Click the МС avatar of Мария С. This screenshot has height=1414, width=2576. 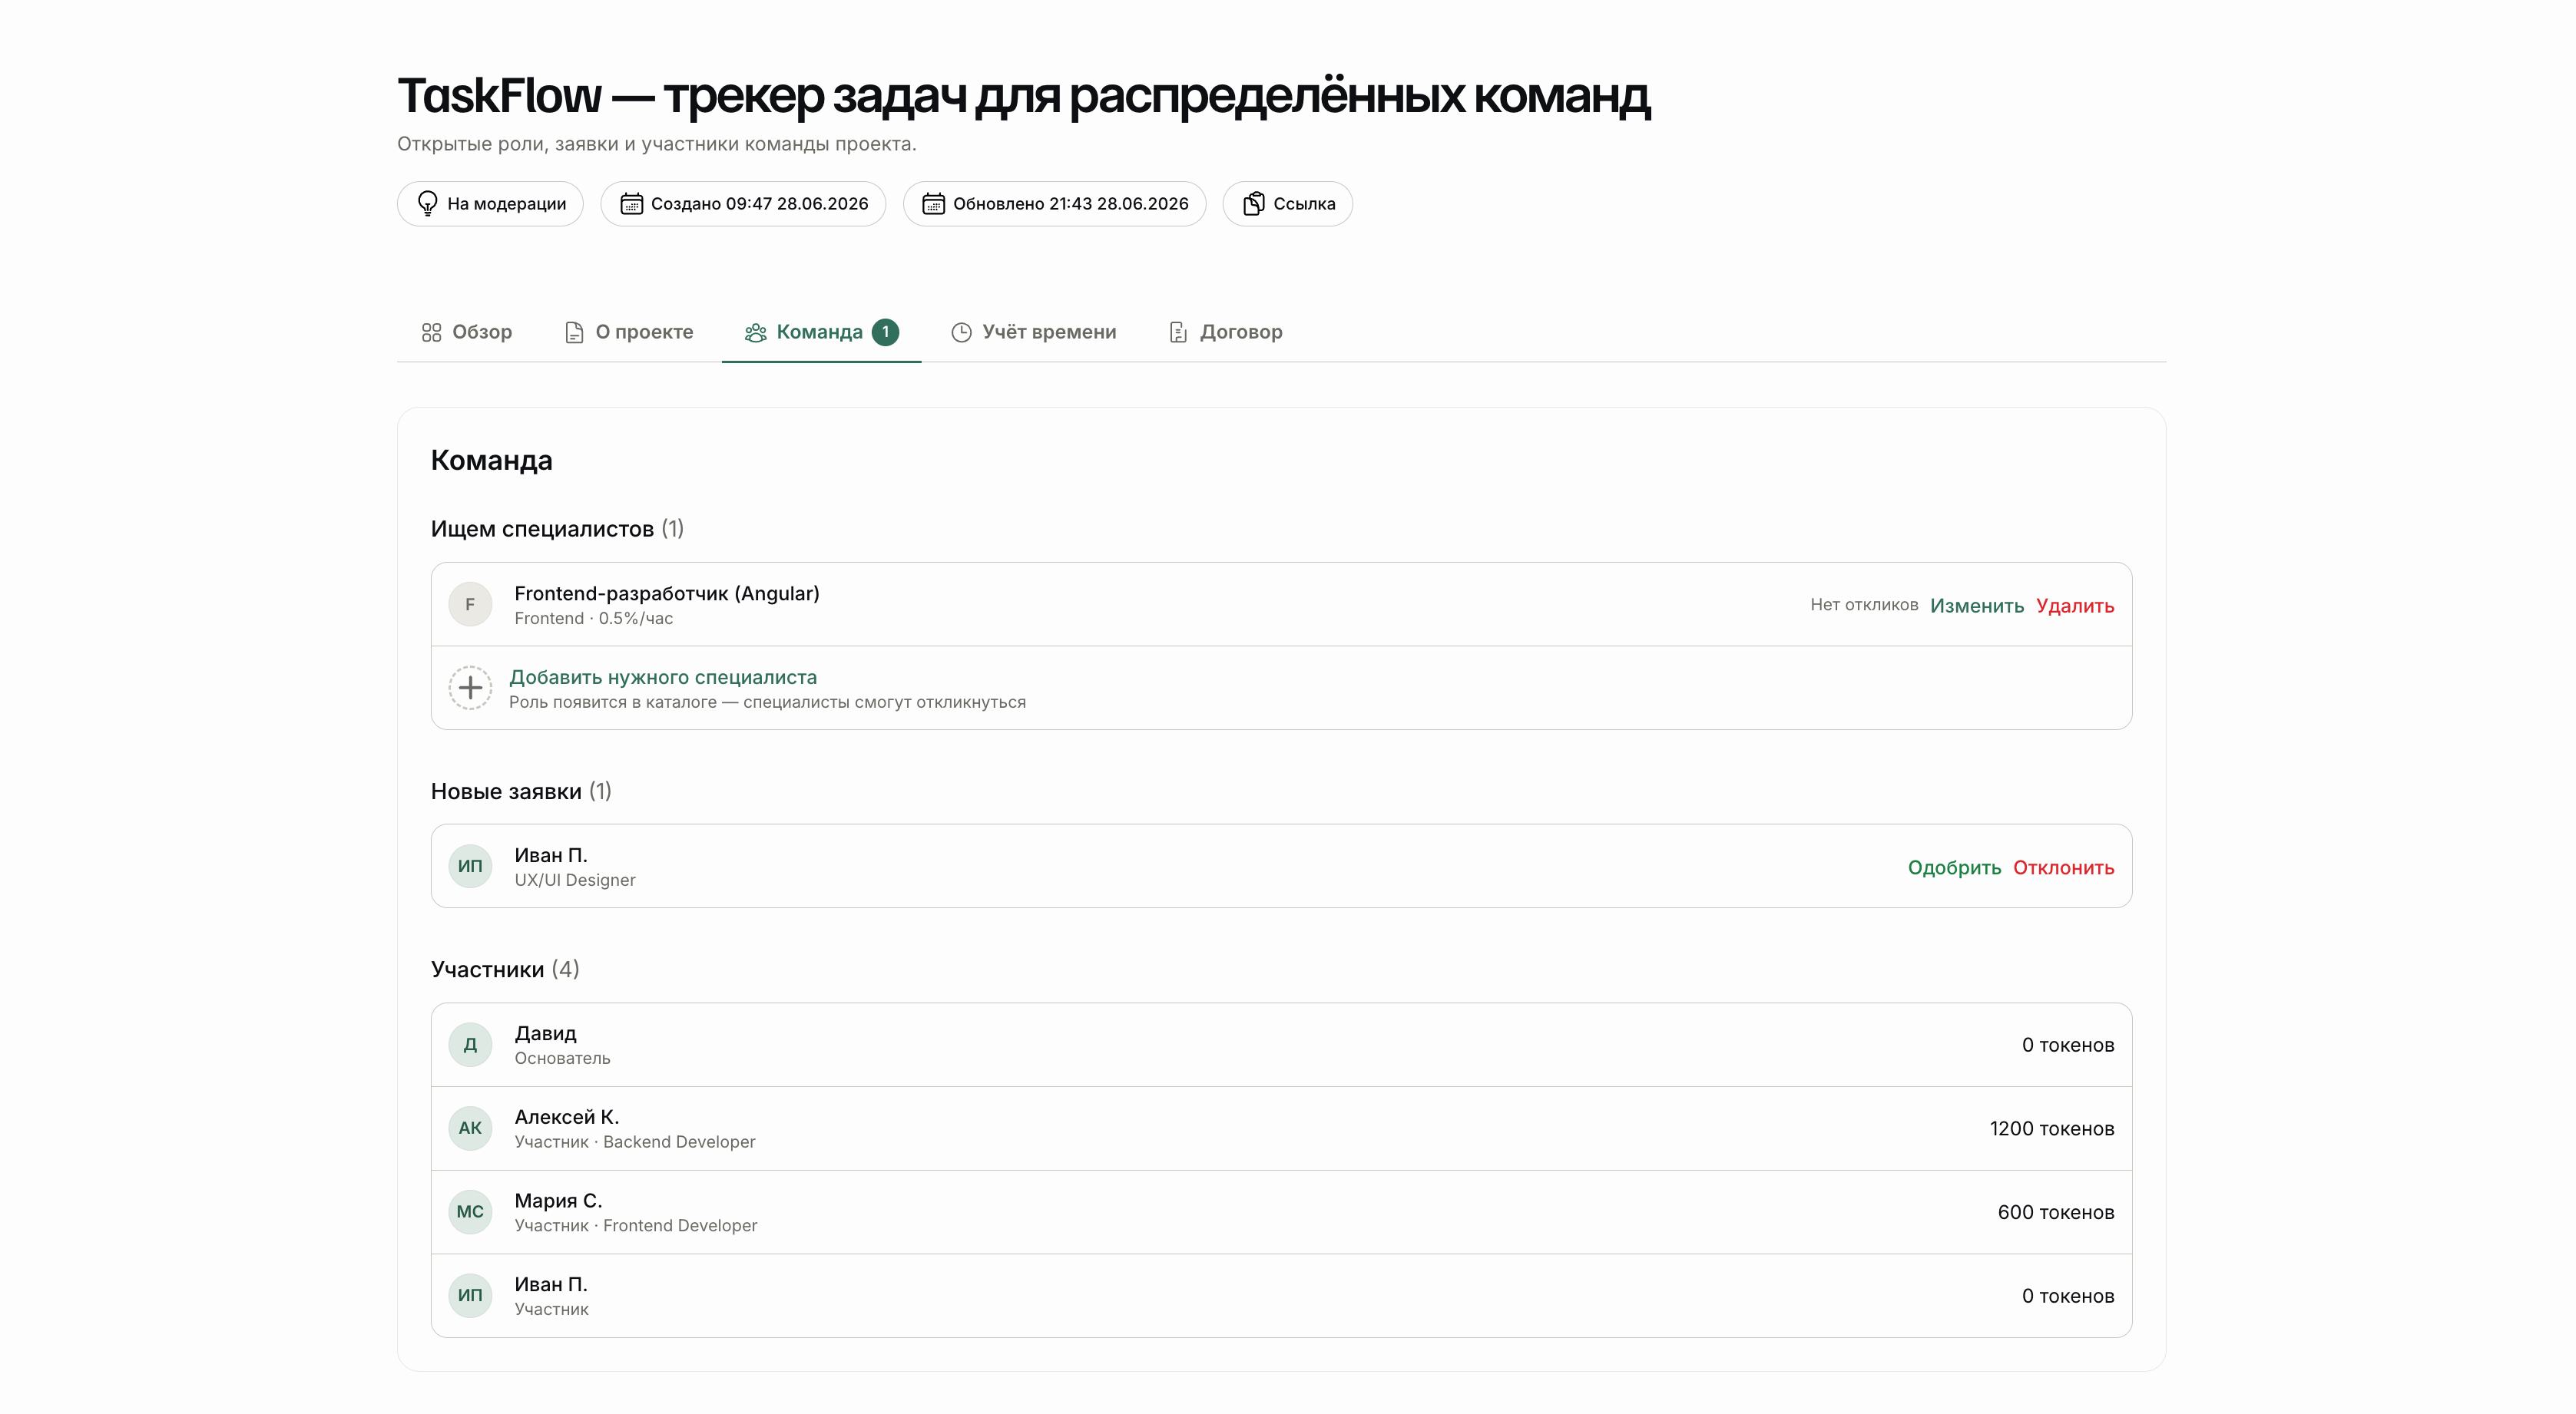tap(470, 1212)
